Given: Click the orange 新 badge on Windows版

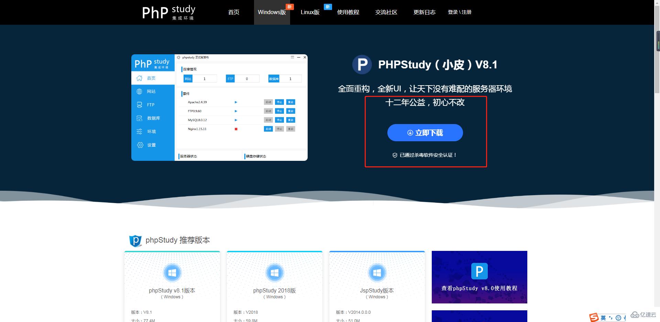Looking at the screenshot, I should [289, 7].
